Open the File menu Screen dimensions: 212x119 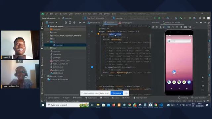(47, 14)
